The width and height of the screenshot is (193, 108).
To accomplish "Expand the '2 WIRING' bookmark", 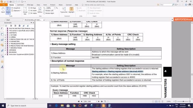I will tap(5, 37).
